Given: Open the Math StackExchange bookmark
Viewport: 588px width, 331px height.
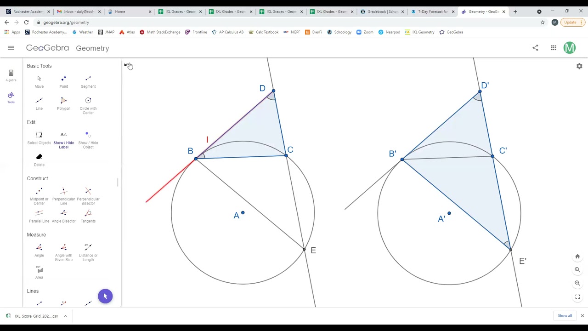Looking at the screenshot, I should click(x=160, y=32).
